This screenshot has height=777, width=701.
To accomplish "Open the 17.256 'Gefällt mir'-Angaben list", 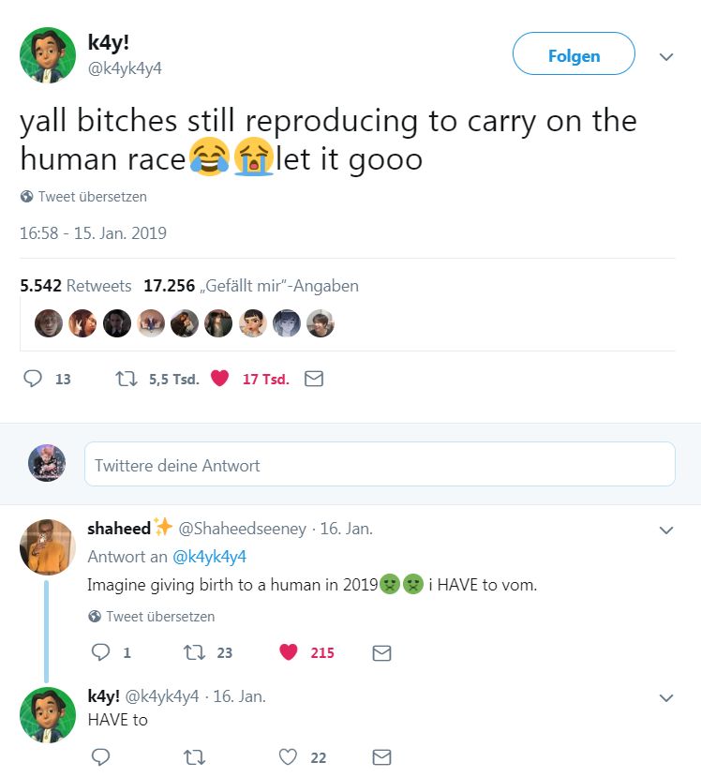I will point(251,286).
